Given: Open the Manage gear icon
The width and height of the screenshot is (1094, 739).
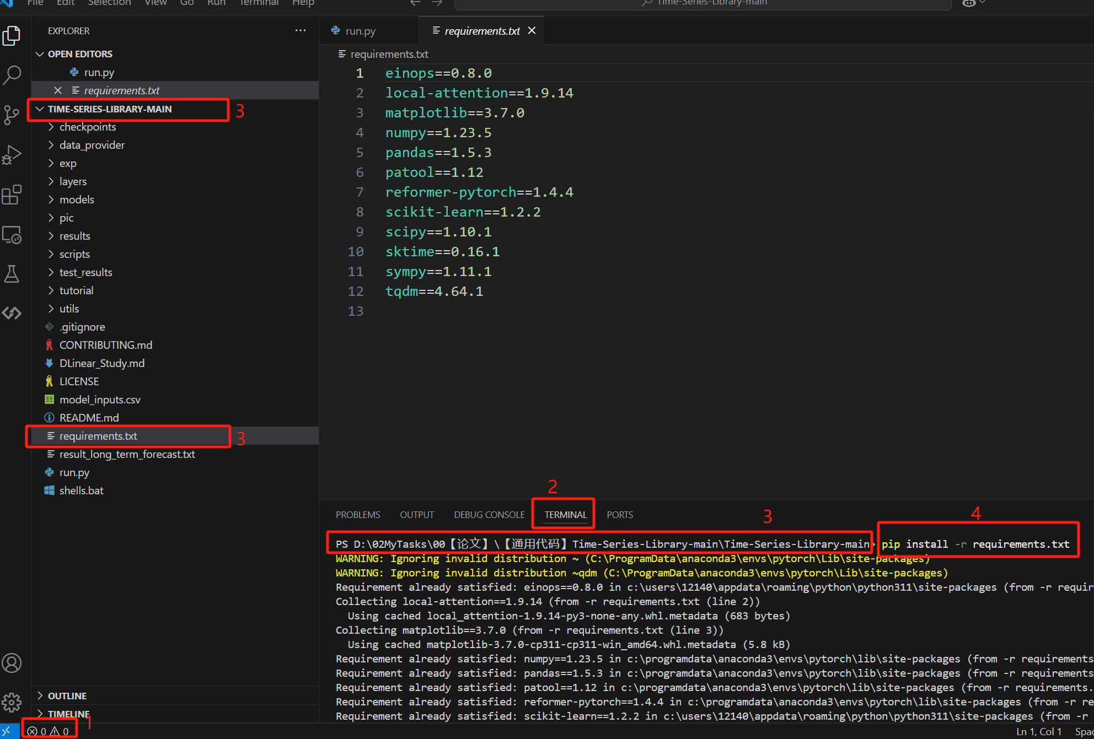Looking at the screenshot, I should pyautogui.click(x=12, y=702).
